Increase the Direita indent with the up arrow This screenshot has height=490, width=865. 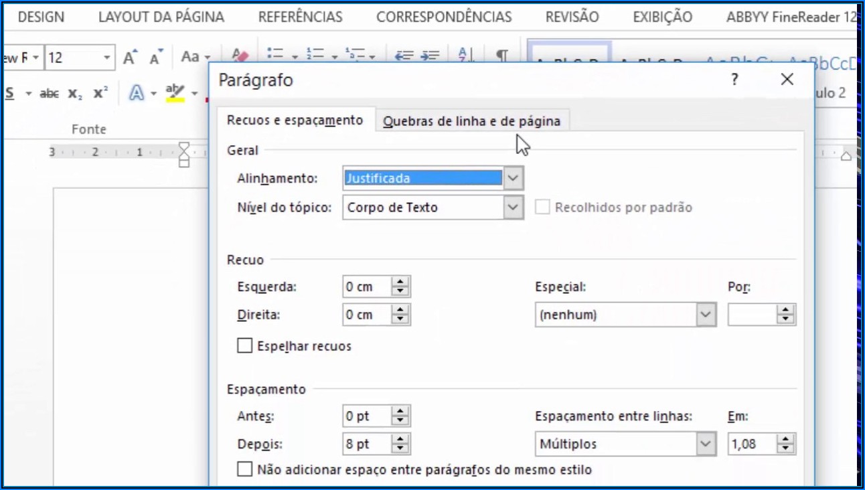coord(400,310)
